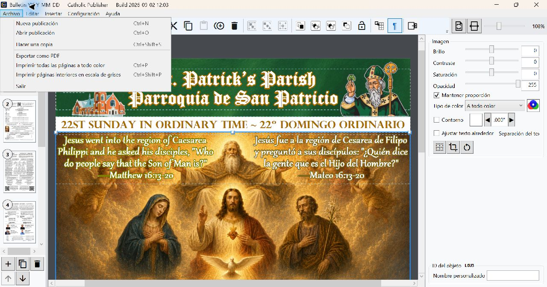Increase contour width with right arrow
This screenshot has width=547, height=287.
(511, 120)
